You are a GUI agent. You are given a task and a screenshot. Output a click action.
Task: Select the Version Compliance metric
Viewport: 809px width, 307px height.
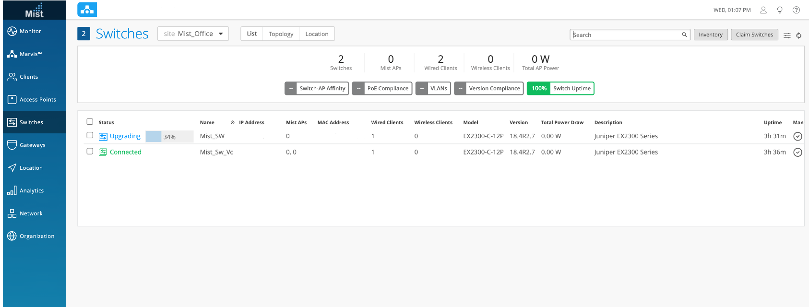488,88
